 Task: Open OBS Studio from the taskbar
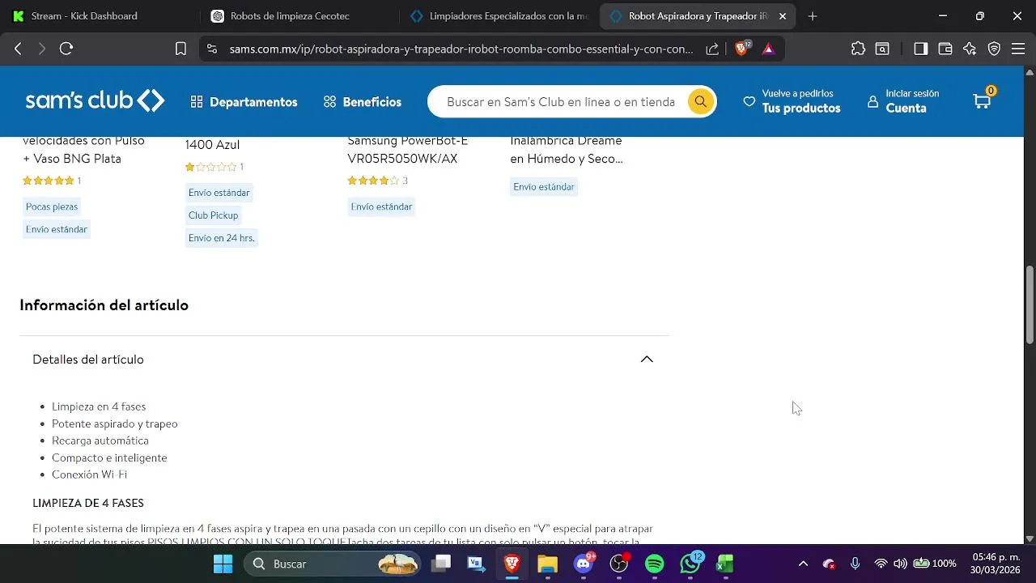pyautogui.click(x=619, y=564)
